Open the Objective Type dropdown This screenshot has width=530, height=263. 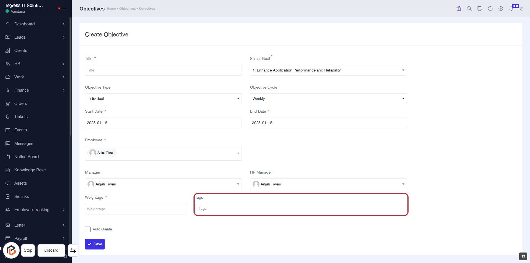click(x=163, y=99)
